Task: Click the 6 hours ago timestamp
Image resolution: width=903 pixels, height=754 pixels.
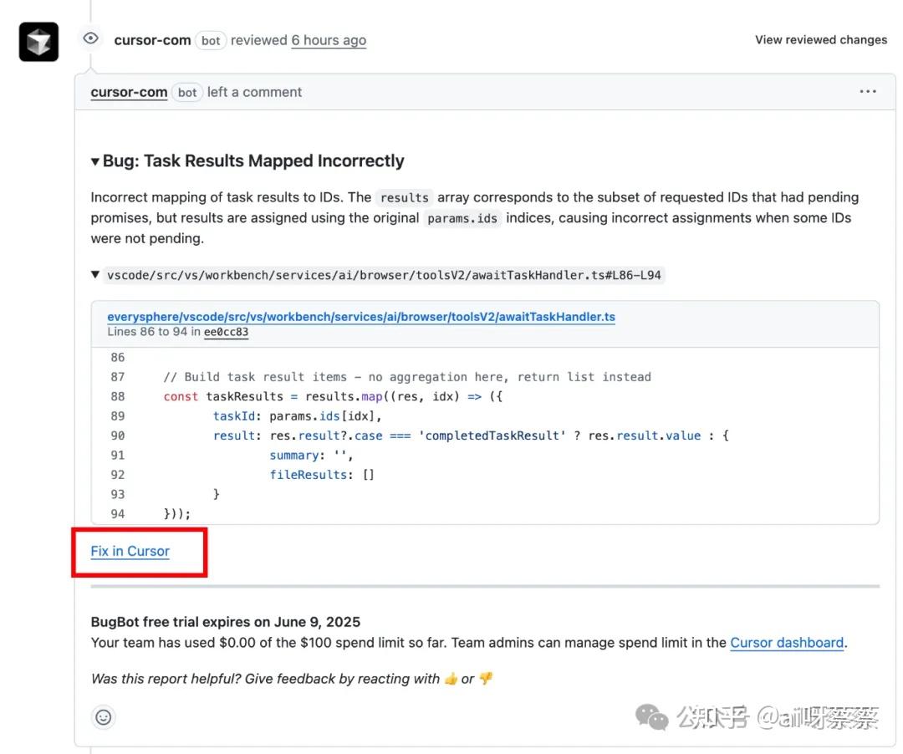Action: [329, 40]
